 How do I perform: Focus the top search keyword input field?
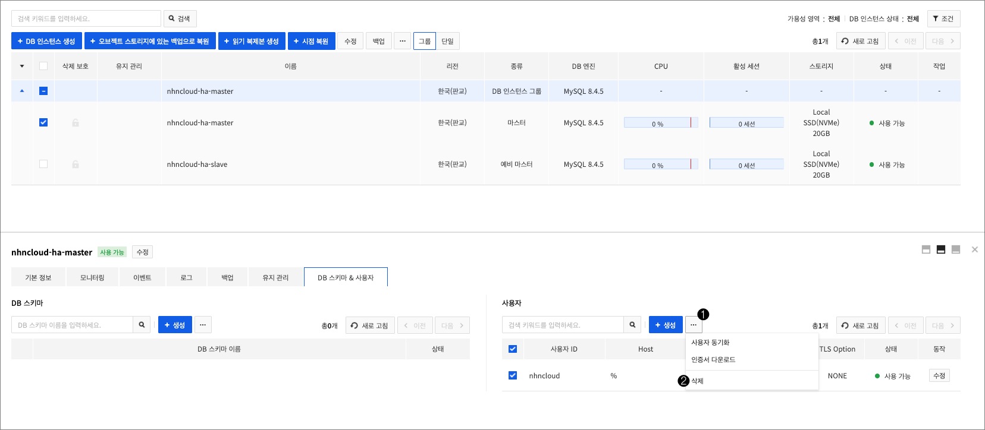click(86, 18)
